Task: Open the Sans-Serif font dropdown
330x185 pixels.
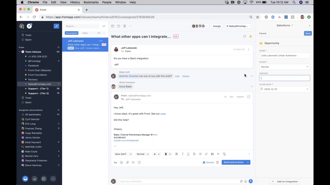Action: point(123,154)
